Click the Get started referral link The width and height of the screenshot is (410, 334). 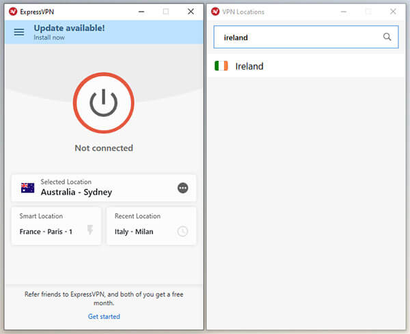click(x=104, y=316)
